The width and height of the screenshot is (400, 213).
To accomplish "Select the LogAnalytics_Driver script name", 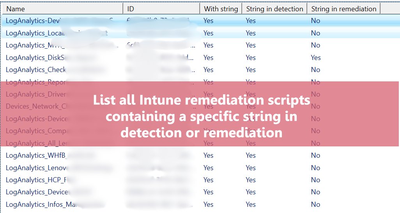I will [36, 94].
